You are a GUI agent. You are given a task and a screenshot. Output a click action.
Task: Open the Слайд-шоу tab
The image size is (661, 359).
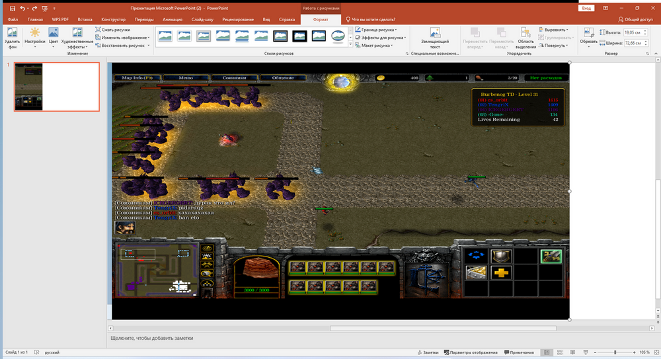(202, 19)
